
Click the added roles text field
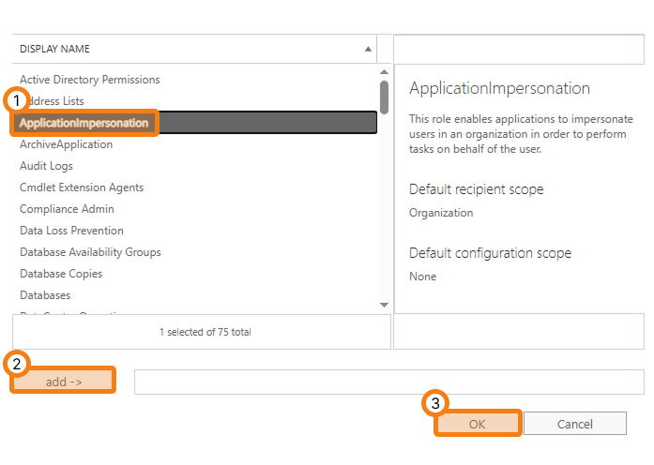[388, 382]
